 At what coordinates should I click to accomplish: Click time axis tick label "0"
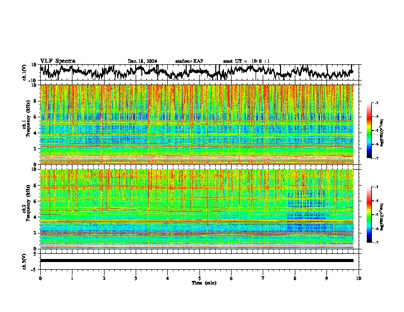[x=40, y=278]
